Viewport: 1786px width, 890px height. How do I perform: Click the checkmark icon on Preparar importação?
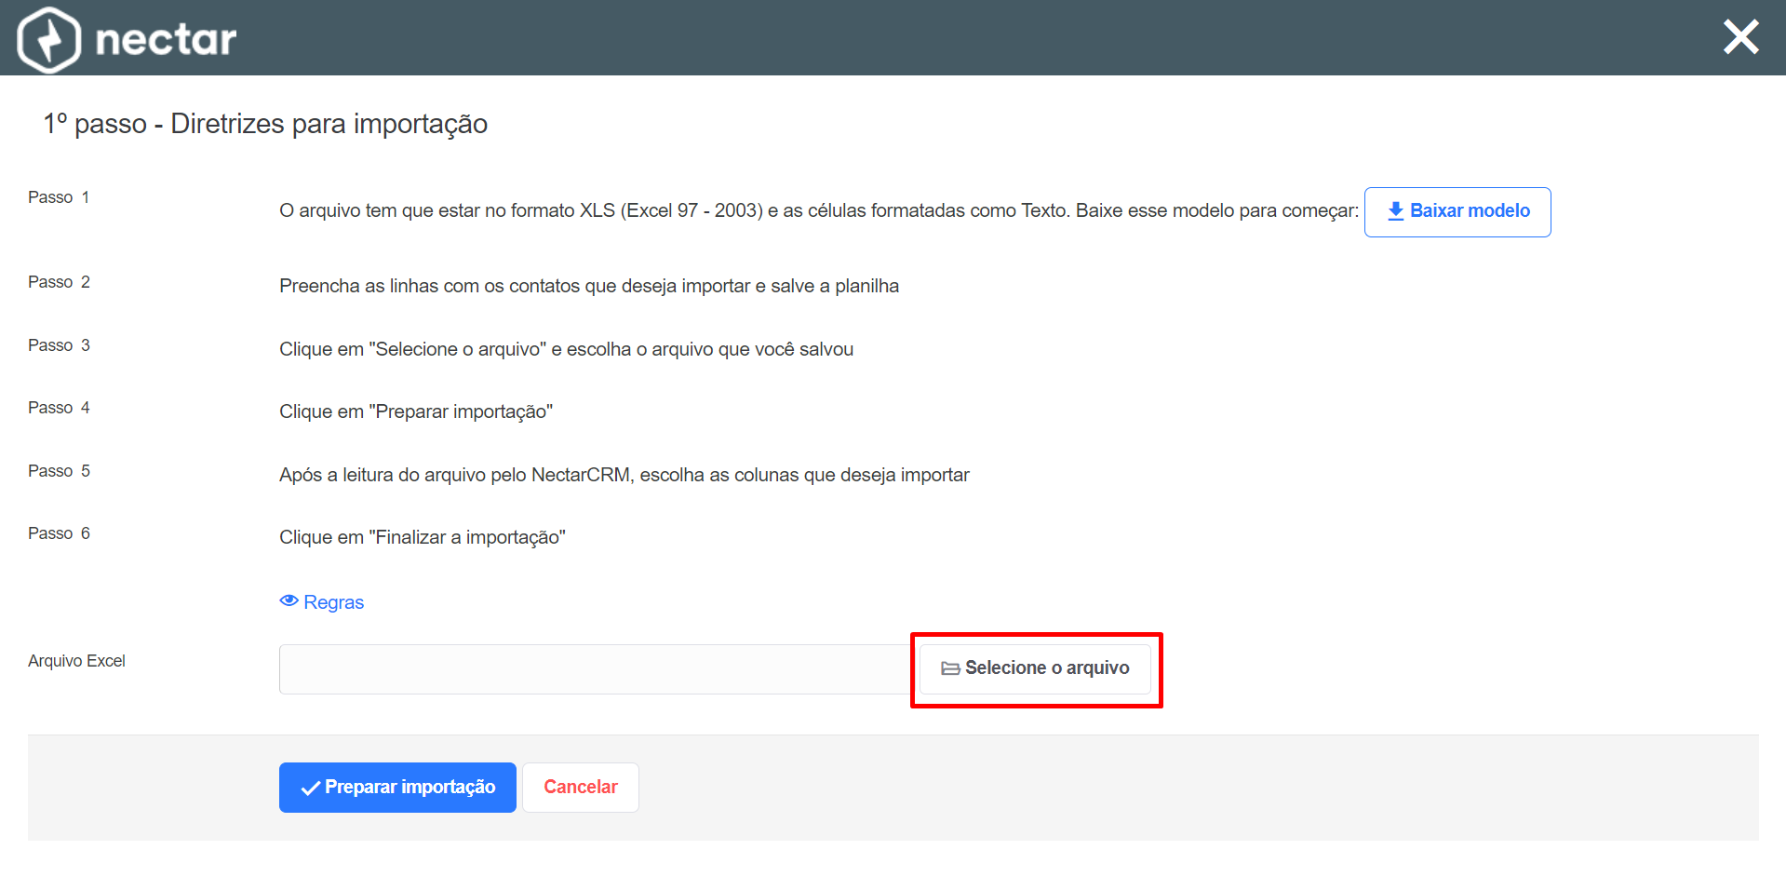(311, 789)
